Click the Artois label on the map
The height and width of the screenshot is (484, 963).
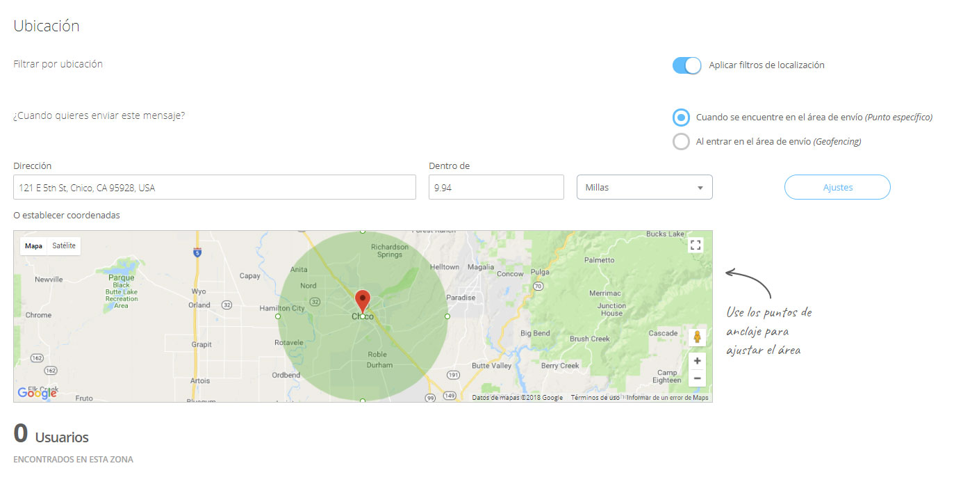(199, 380)
